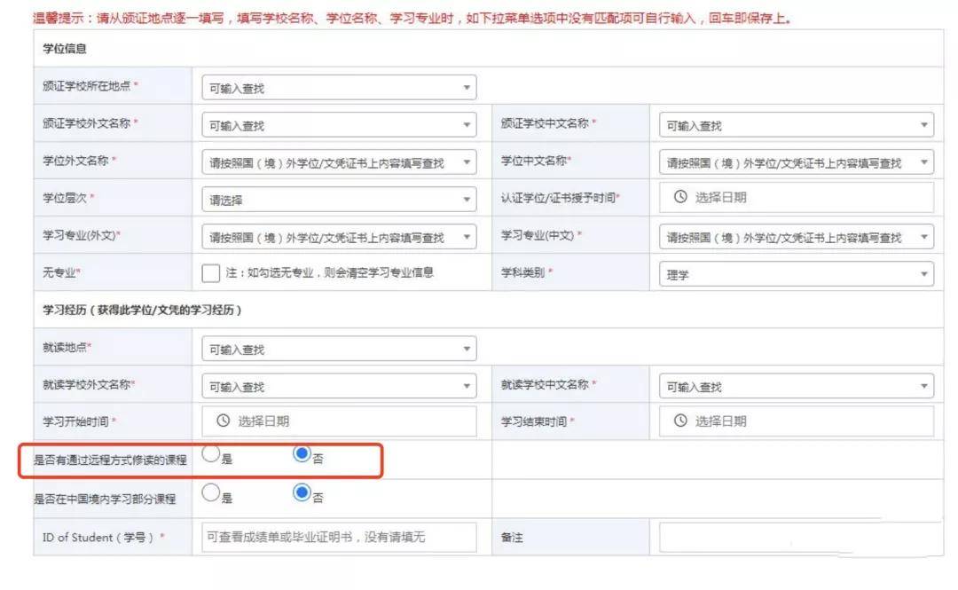Image resolution: width=958 pixels, height=590 pixels.
Task: Expand the 就读学校中文名称 dropdown
Action: (796, 387)
